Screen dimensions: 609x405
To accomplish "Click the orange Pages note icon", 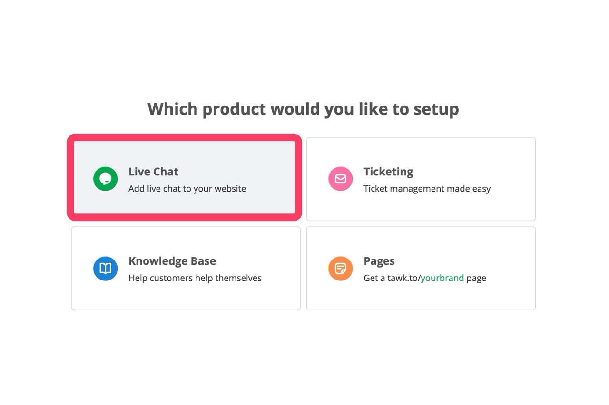I will click(341, 269).
